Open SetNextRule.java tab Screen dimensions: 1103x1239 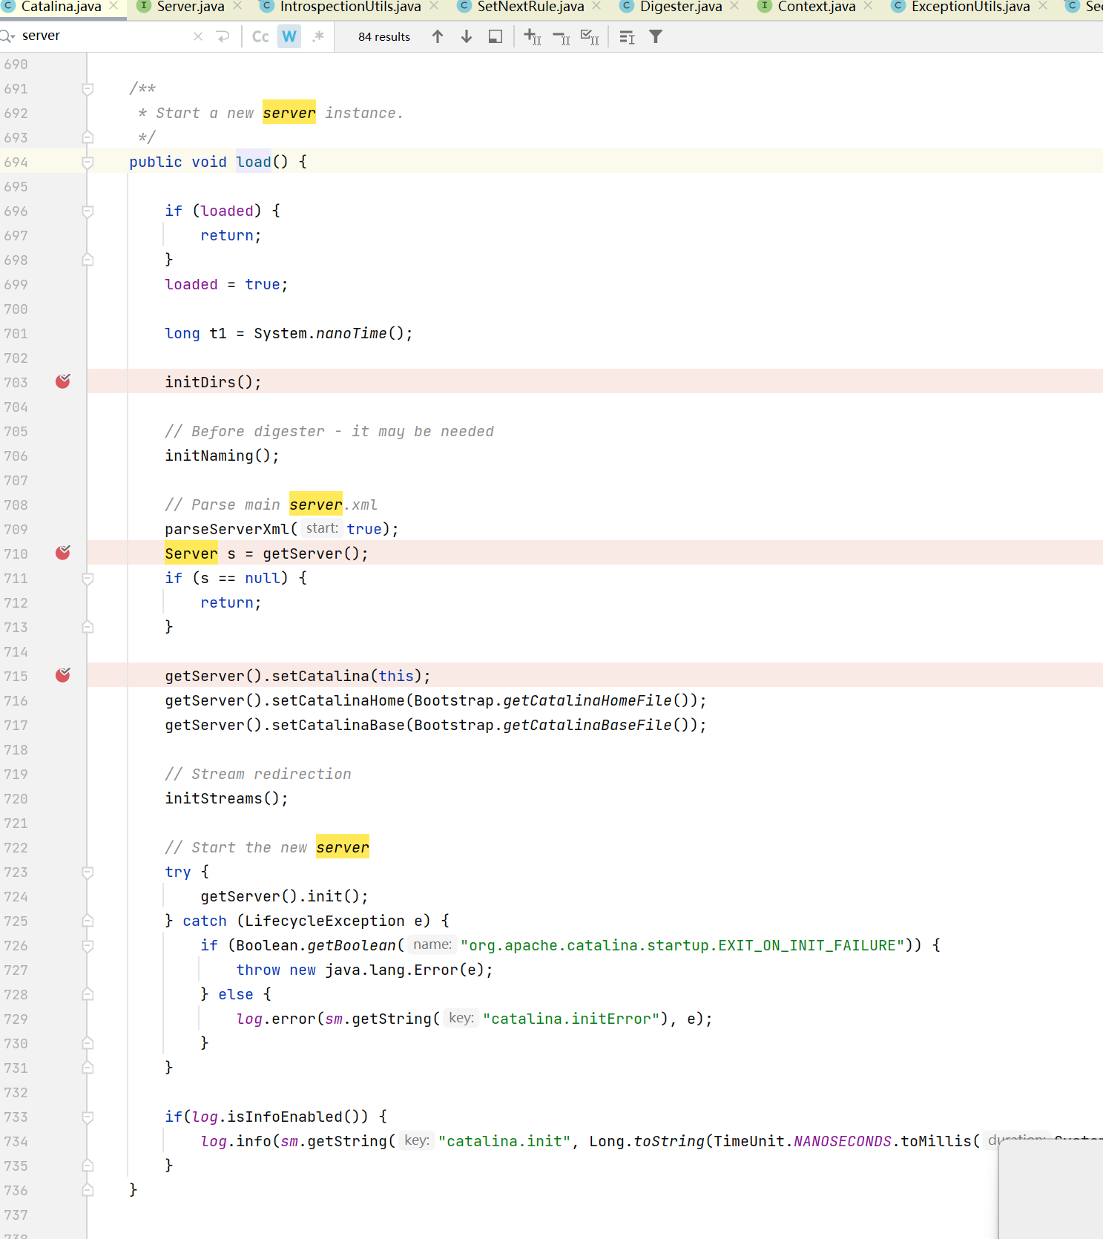click(530, 7)
